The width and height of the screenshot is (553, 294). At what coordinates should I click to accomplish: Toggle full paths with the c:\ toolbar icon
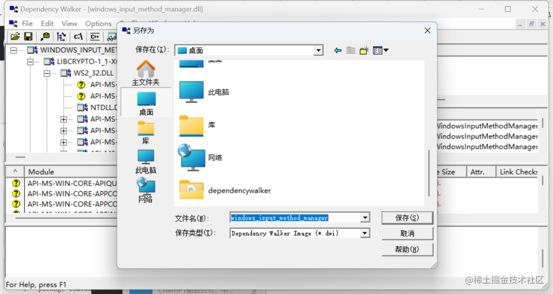tap(78, 36)
